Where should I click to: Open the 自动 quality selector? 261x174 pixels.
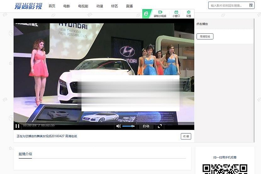146,126
